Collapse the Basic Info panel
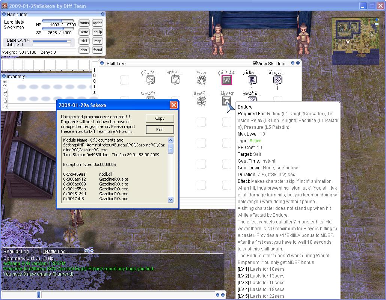 pyautogui.click(x=4, y=14)
